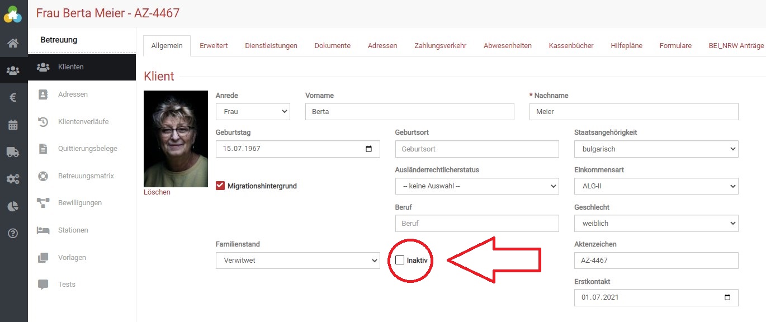Open the Zahlungsverkehr tab
This screenshot has width=766, height=322.
[440, 46]
